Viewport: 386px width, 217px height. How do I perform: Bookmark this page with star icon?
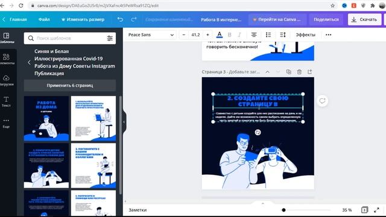(x=332, y=5)
